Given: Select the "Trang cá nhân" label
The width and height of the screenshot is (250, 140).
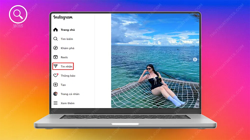Looking at the screenshot, I should pyautogui.click(x=70, y=94).
